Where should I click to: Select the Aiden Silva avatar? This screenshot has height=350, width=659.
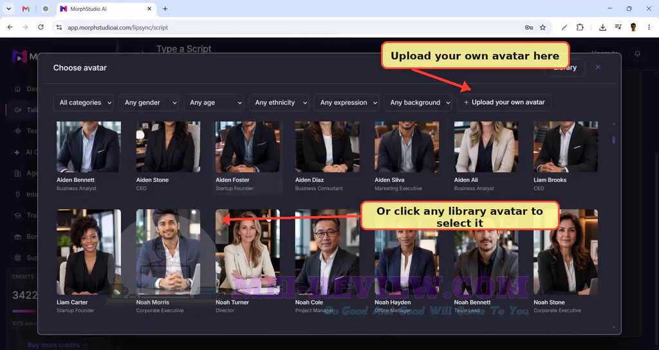coord(407,147)
